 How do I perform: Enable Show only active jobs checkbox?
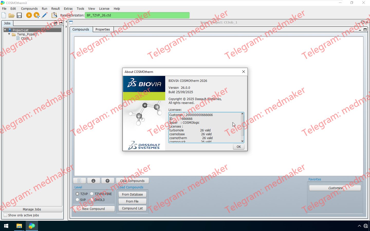pyautogui.click(x=5, y=215)
